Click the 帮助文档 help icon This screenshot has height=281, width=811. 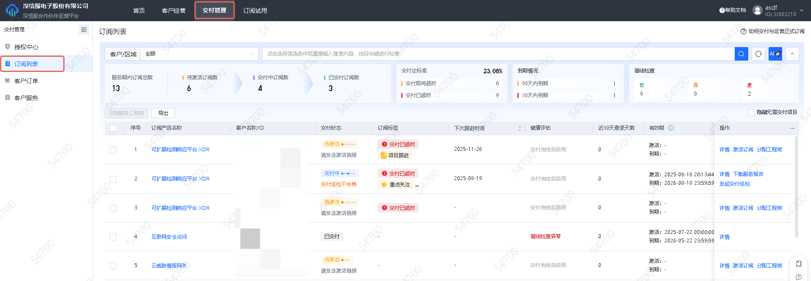(x=722, y=10)
